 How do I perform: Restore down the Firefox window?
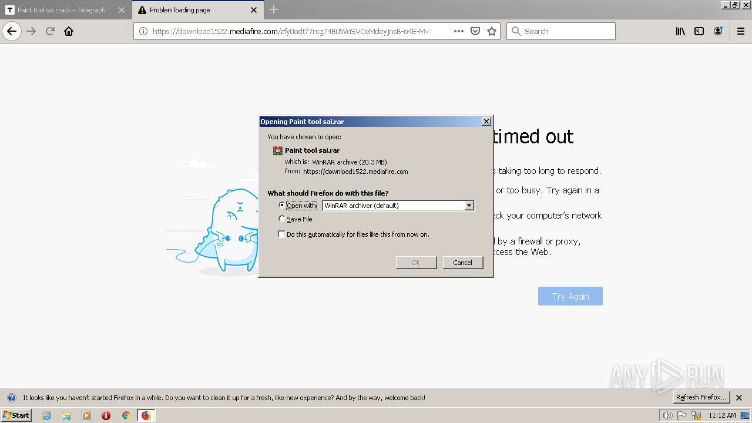735,5
